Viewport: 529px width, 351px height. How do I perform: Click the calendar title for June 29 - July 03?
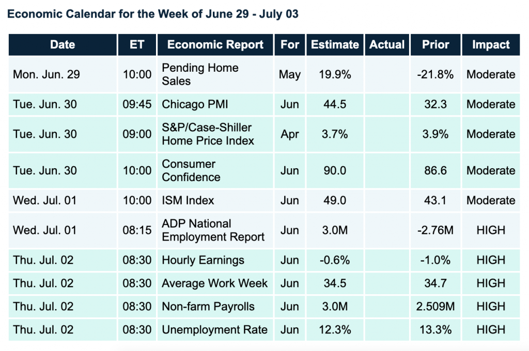pyautogui.click(x=152, y=14)
